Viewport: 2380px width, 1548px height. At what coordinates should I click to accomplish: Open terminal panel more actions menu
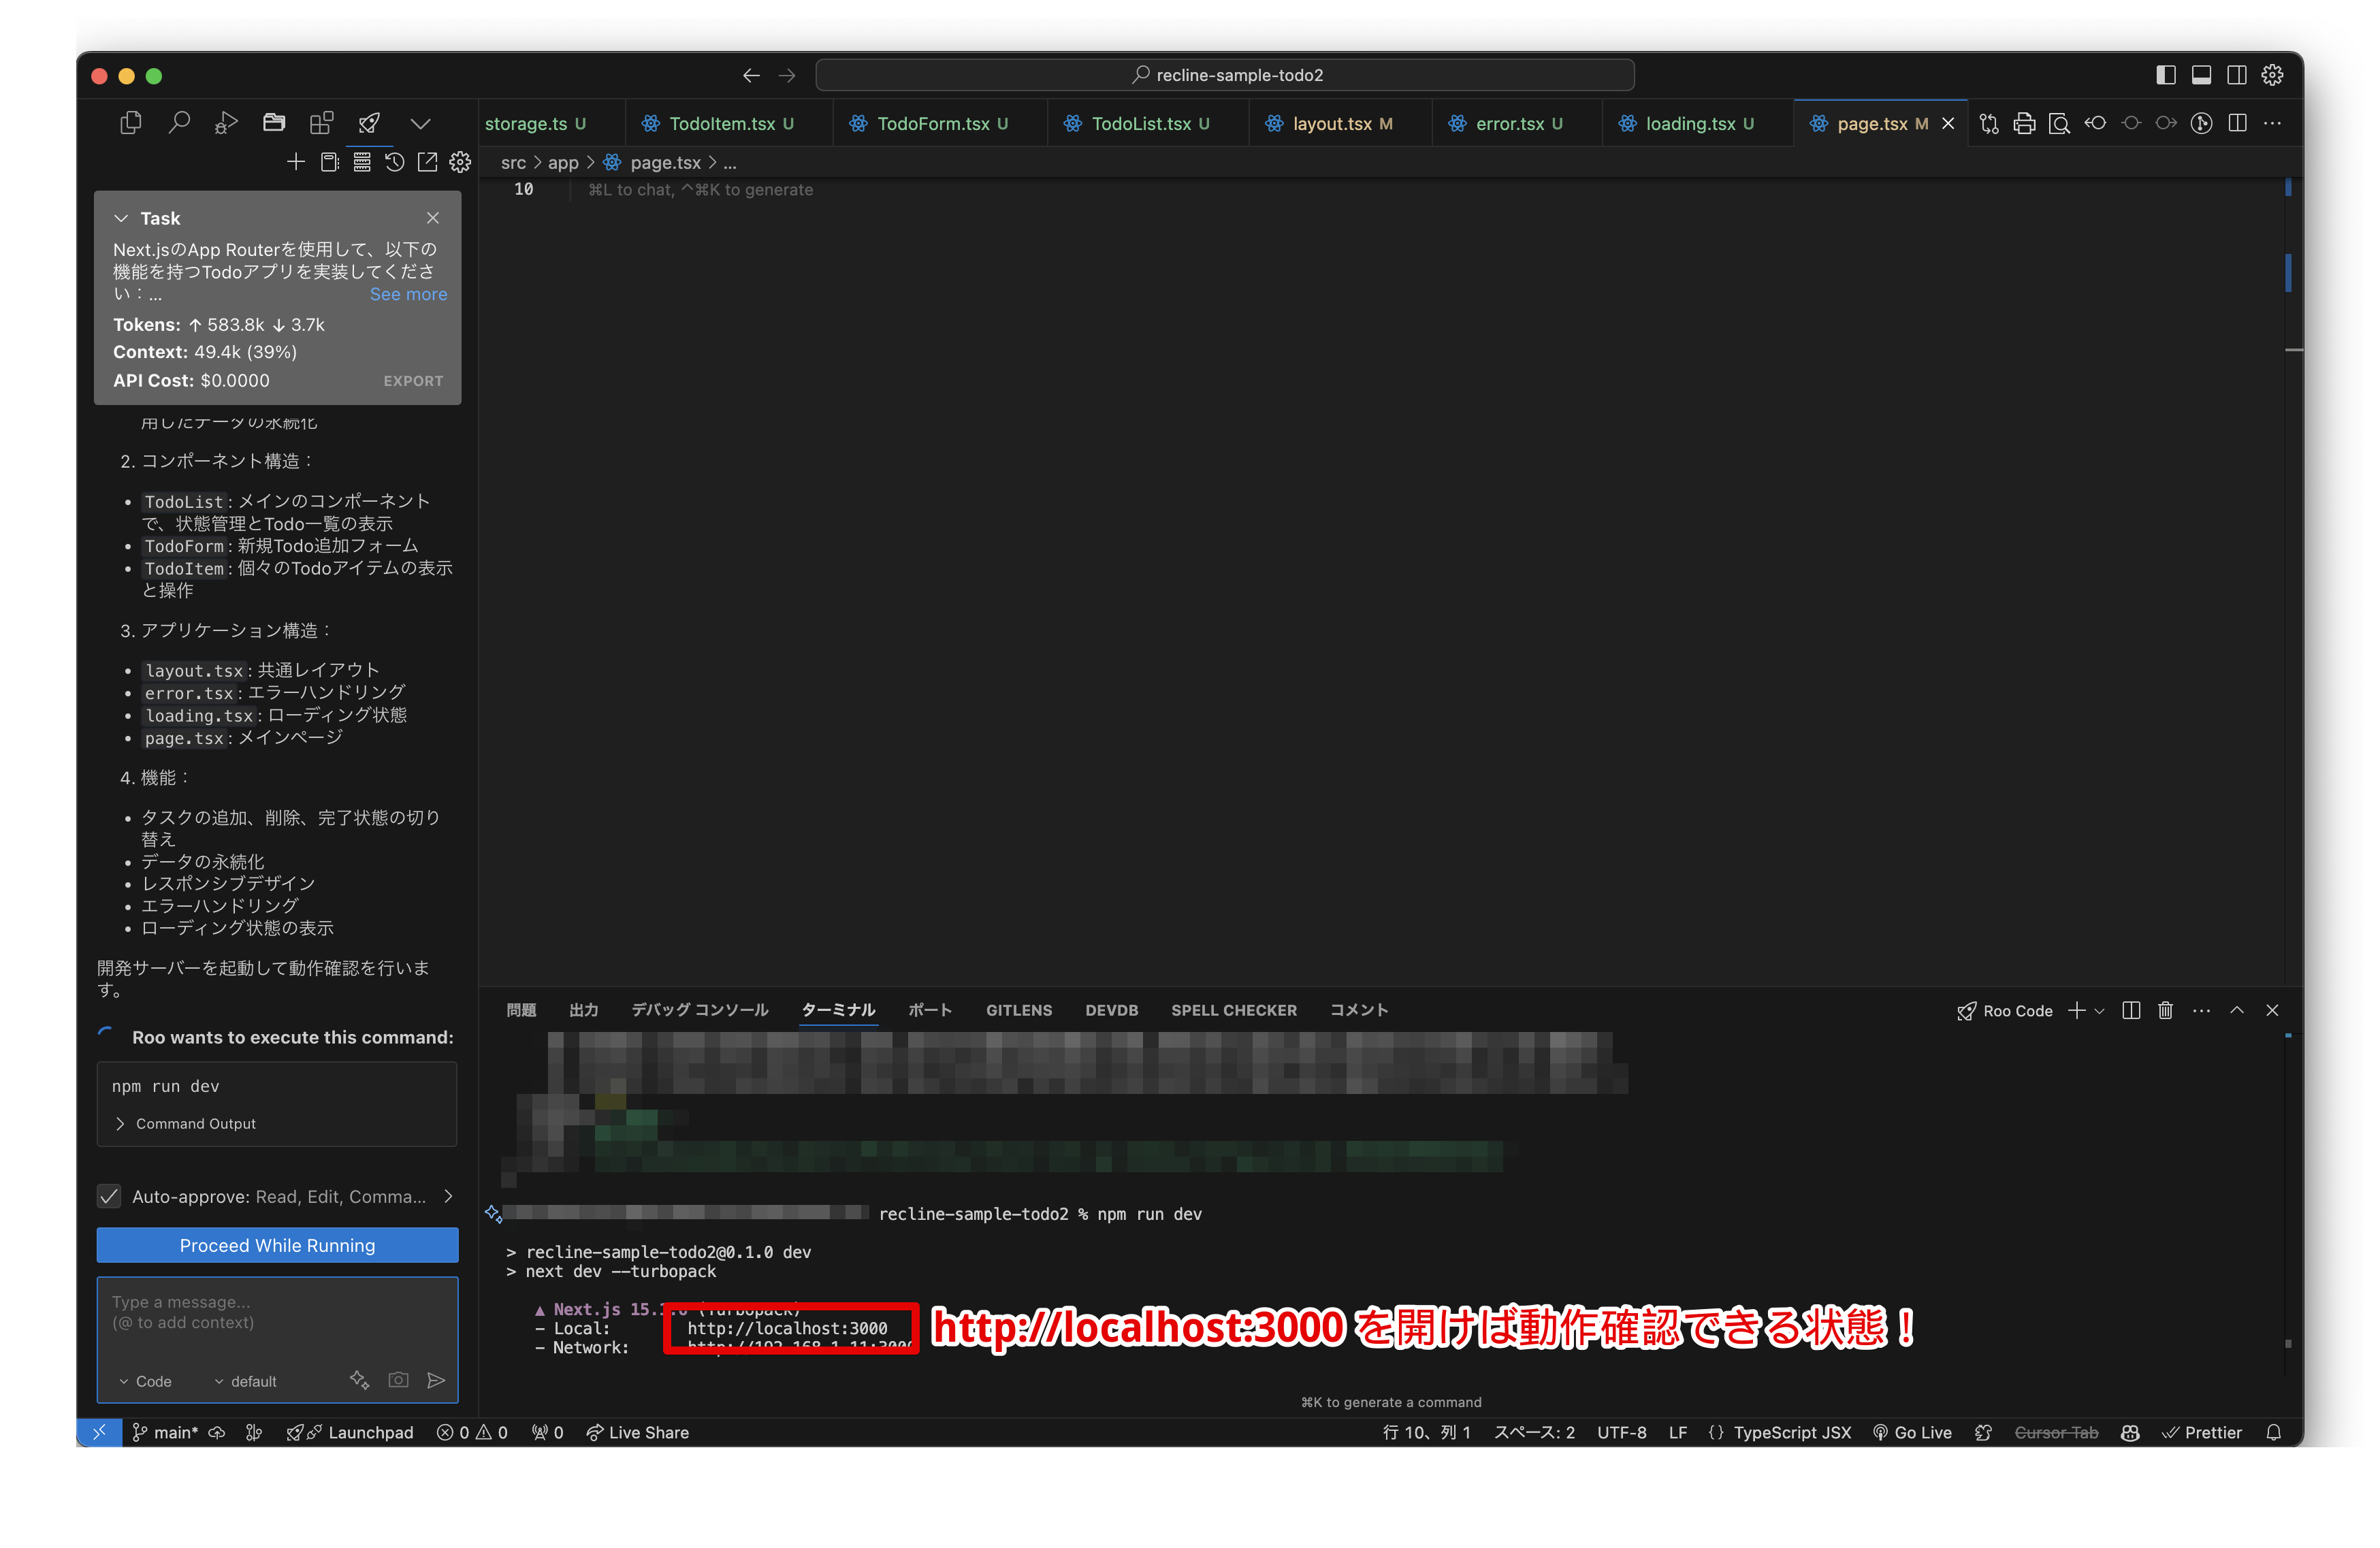point(2201,1010)
